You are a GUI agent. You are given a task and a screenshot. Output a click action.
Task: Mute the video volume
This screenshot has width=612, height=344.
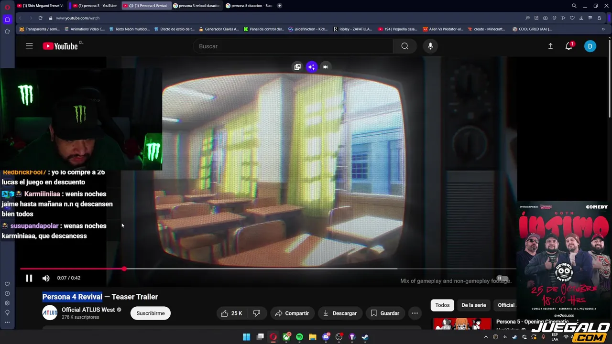click(x=46, y=278)
